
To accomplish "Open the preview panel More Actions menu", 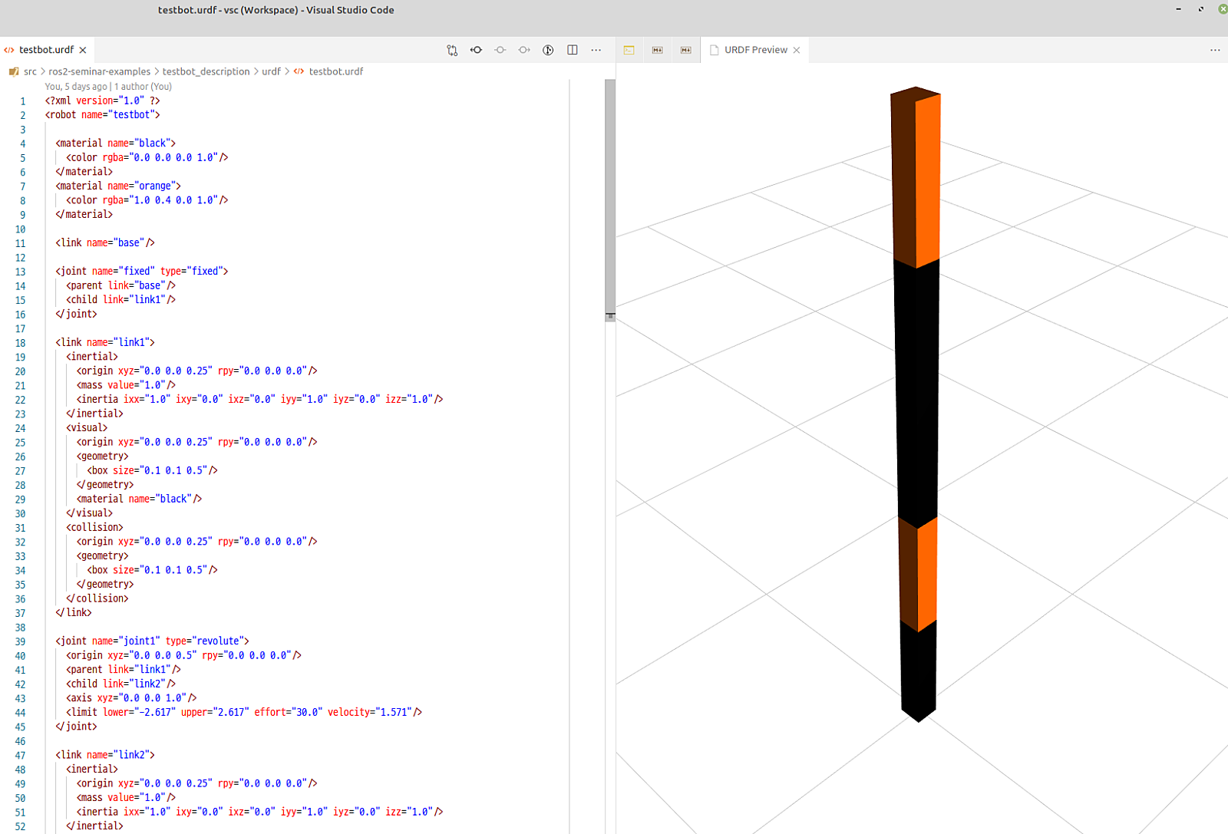I will coord(1215,50).
